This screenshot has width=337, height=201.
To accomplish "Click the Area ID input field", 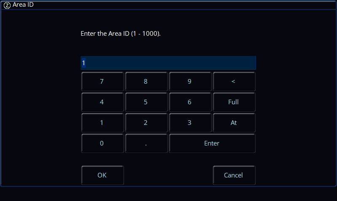I will [x=168, y=63].
